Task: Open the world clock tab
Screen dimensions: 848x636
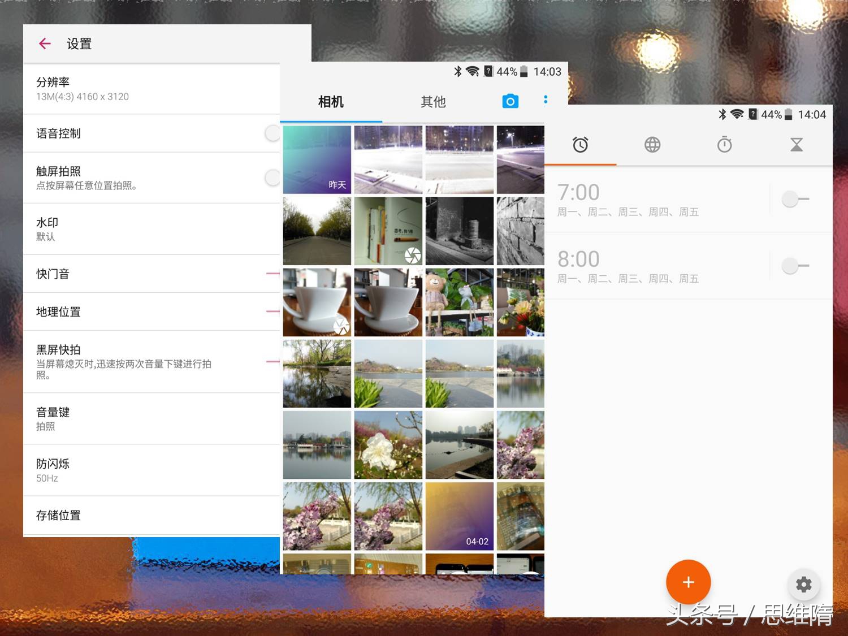Action: pyautogui.click(x=652, y=145)
